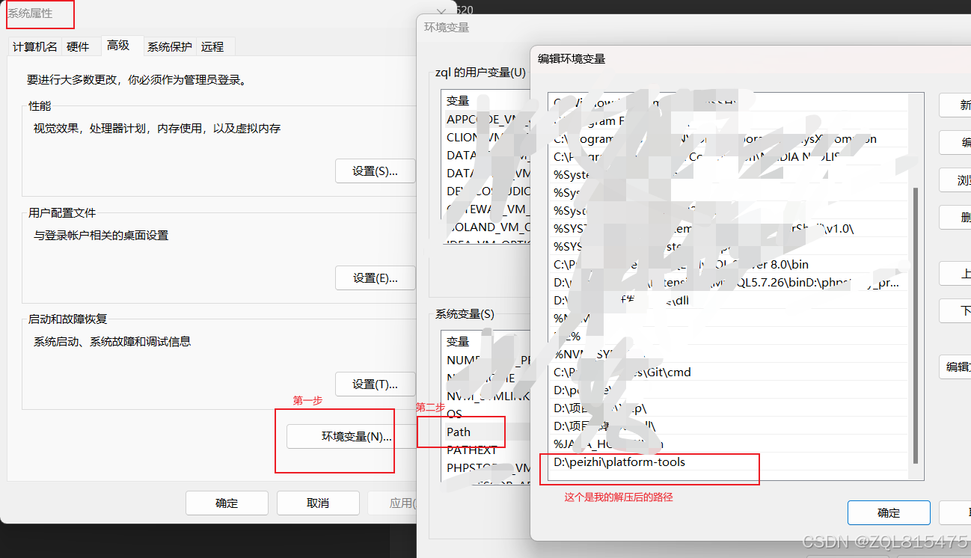Open the 远程 tab
Screen dimensions: 971x558
(212, 46)
